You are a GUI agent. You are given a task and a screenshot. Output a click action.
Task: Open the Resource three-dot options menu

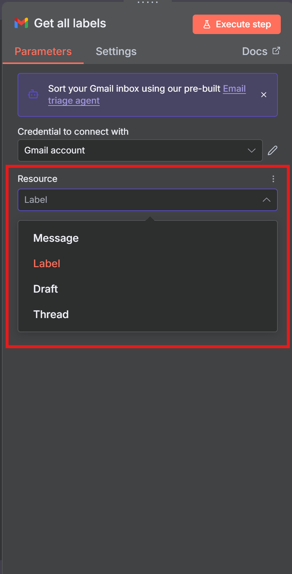coord(273,179)
